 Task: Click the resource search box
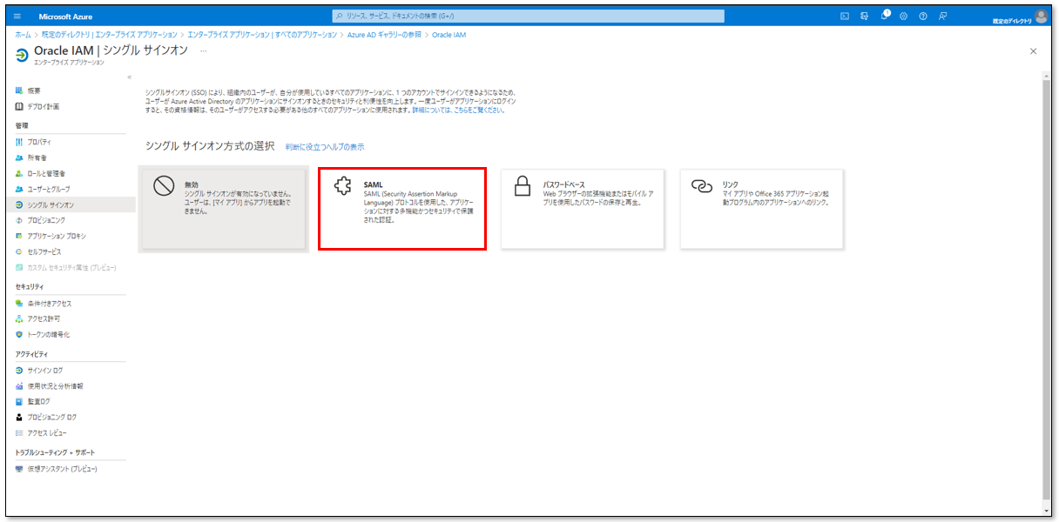[528, 17]
